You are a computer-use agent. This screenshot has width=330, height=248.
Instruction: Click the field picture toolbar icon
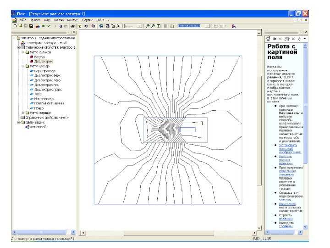[x=93, y=26]
